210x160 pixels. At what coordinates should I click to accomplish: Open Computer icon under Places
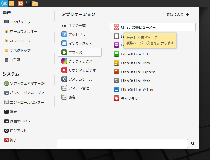click(6, 22)
